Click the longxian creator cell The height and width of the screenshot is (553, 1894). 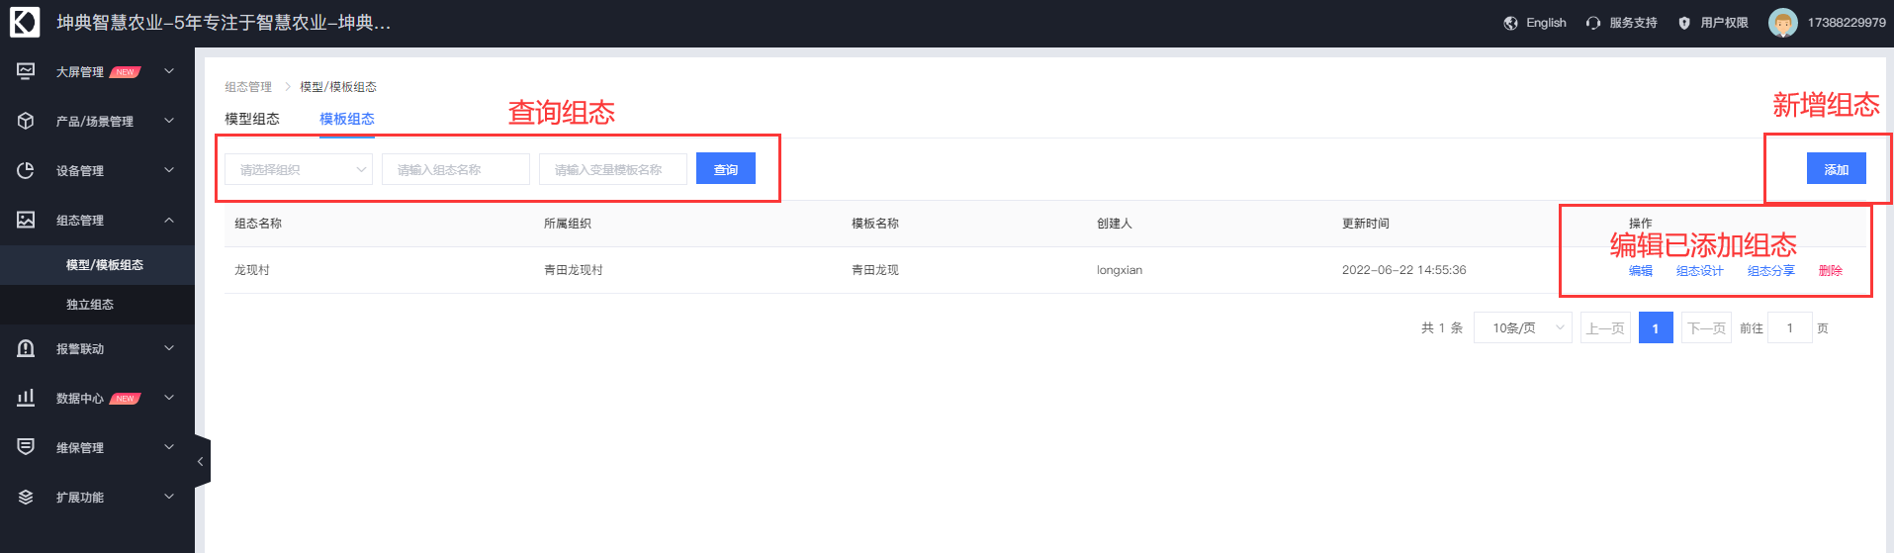point(1120,270)
